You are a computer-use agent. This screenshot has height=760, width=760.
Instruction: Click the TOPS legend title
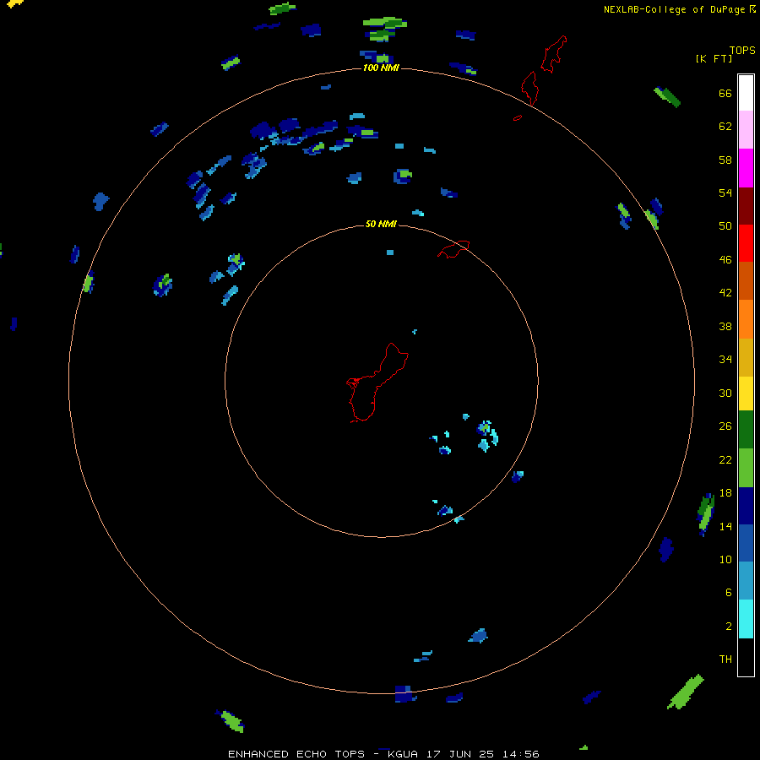click(742, 50)
